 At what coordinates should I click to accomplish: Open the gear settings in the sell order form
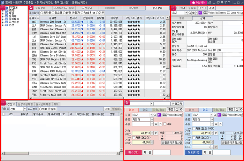241,109
